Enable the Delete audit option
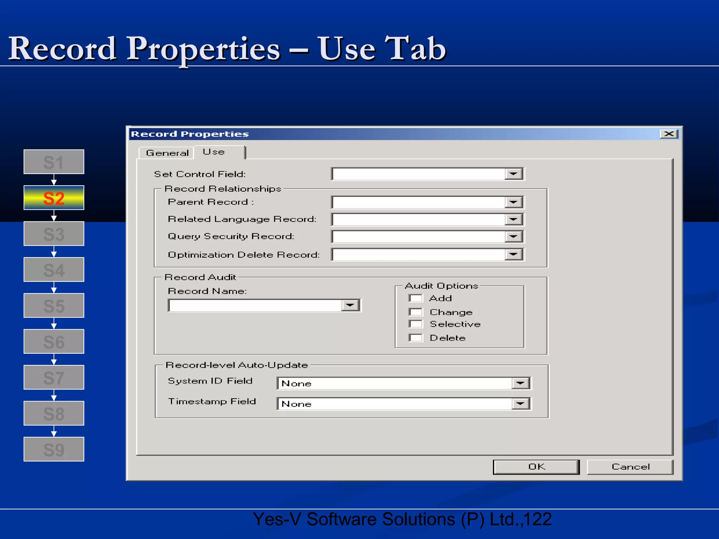This screenshot has width=719, height=539. pyautogui.click(x=416, y=338)
